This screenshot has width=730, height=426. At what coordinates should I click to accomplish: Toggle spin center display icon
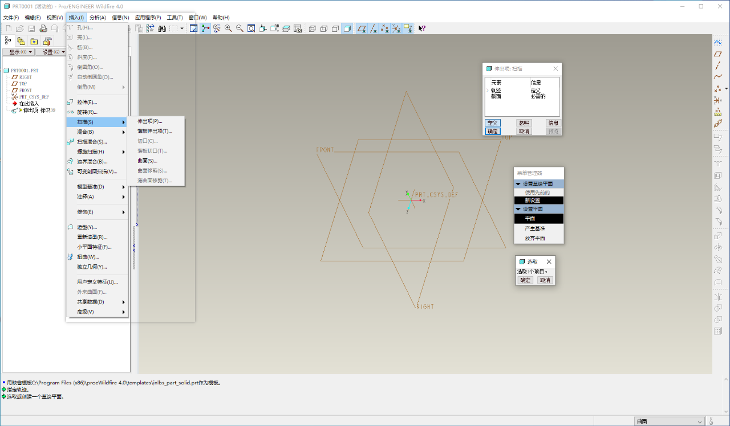(206, 28)
